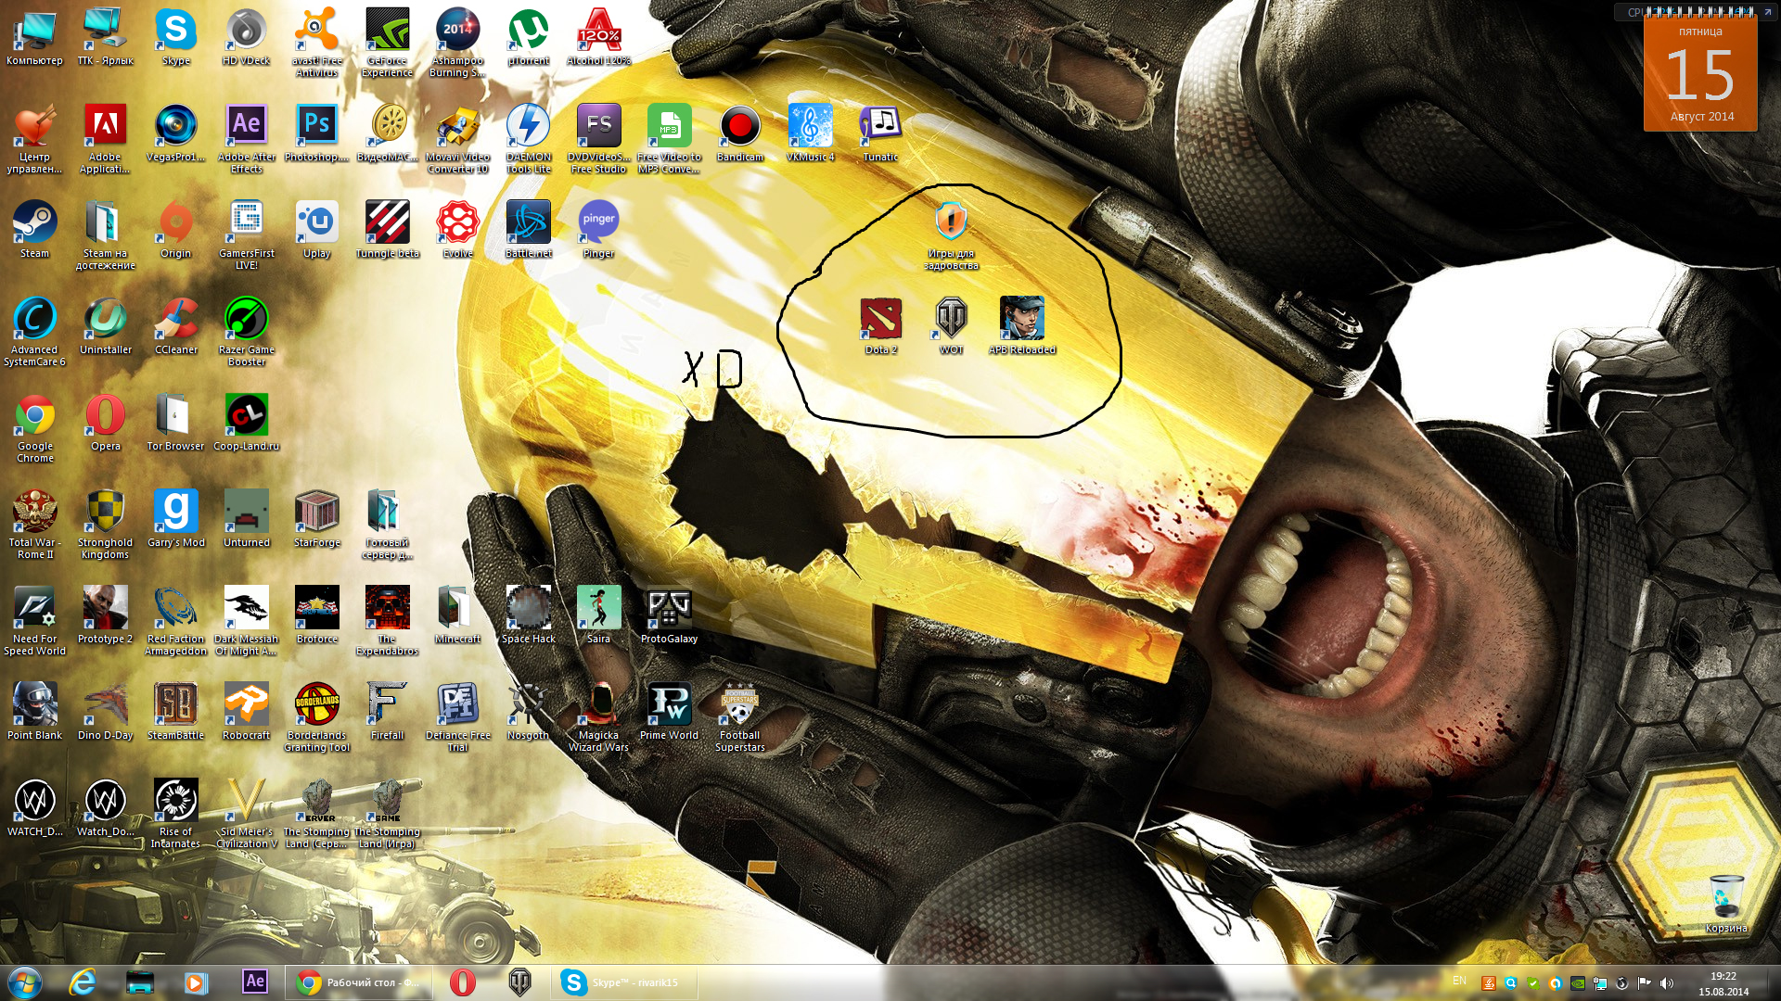Switch to Chrome "Рабочий стол" taskbar window
Image resolution: width=1781 pixels, height=1001 pixels.
point(359,982)
